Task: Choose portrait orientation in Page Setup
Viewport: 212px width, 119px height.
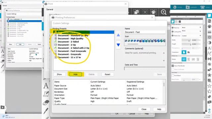Action: click(184, 52)
